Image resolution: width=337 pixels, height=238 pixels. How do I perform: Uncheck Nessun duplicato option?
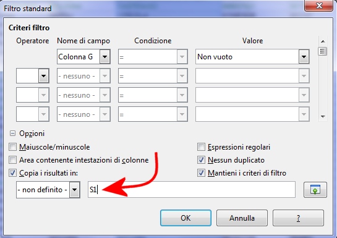(x=201, y=160)
